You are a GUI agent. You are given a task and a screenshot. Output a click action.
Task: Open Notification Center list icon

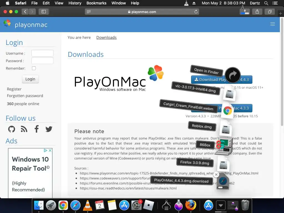click(275, 3)
